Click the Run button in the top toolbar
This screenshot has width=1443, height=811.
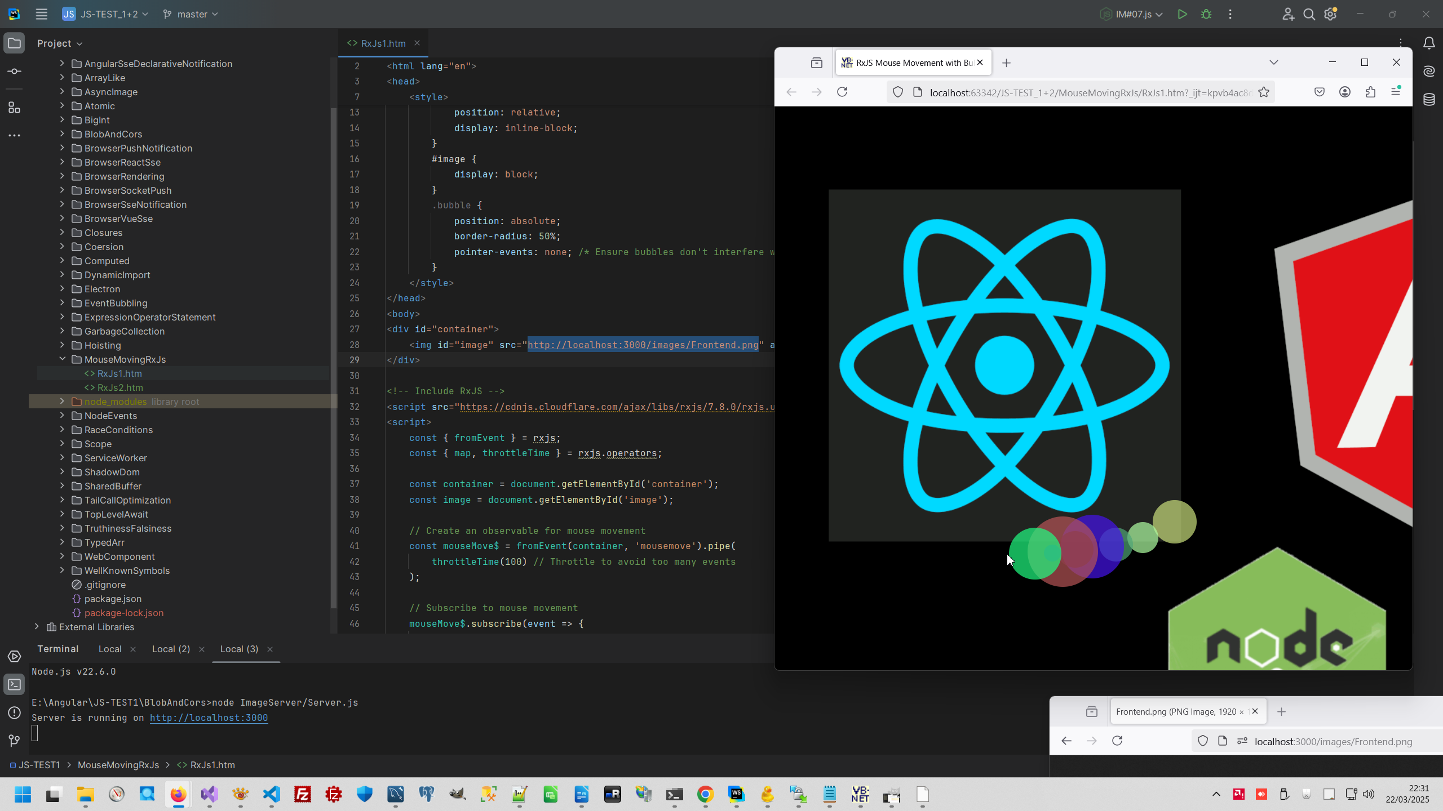point(1182,14)
